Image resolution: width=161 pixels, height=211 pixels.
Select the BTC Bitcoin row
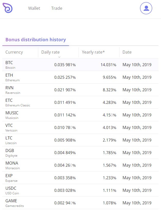80,65
